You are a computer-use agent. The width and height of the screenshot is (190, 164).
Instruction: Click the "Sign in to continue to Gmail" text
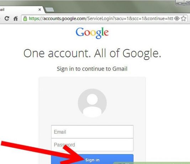click(92, 69)
